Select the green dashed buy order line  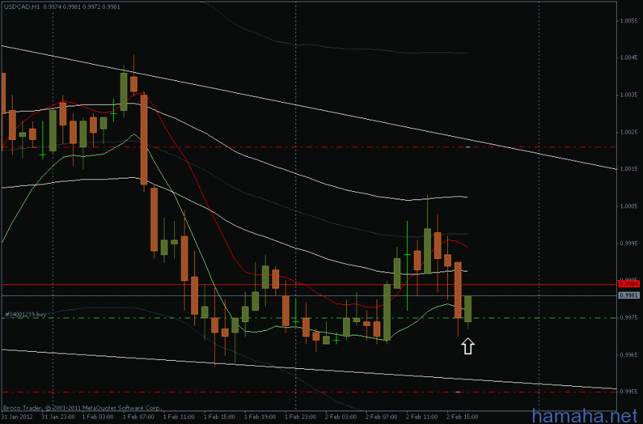tap(308, 318)
